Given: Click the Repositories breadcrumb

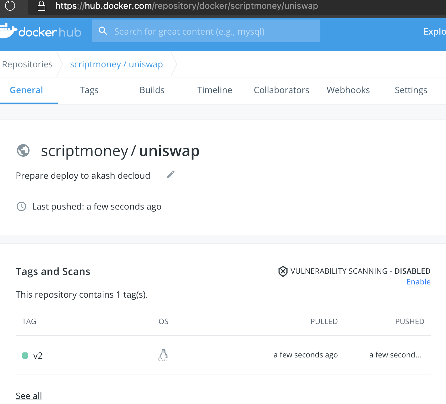Looking at the screenshot, I should pos(27,64).
